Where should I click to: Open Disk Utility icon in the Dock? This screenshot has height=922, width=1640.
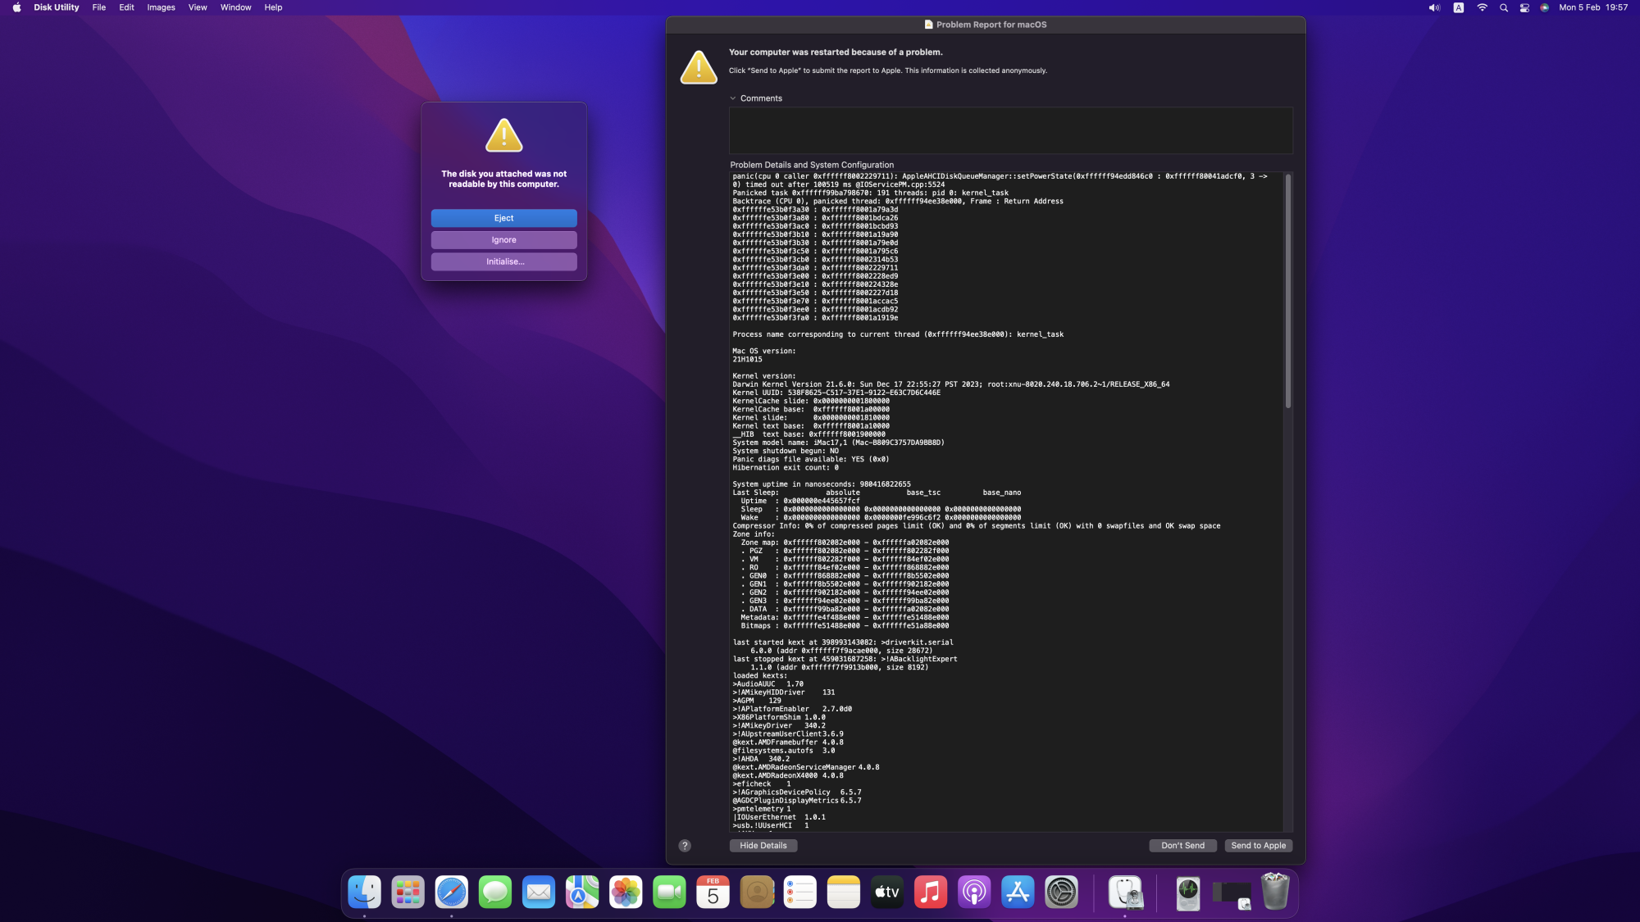pos(1125,892)
